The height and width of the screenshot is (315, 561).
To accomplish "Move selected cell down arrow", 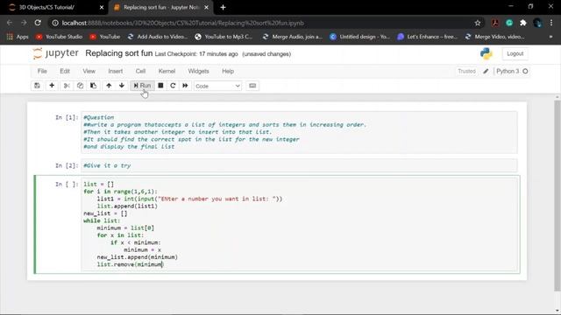I will (122, 86).
